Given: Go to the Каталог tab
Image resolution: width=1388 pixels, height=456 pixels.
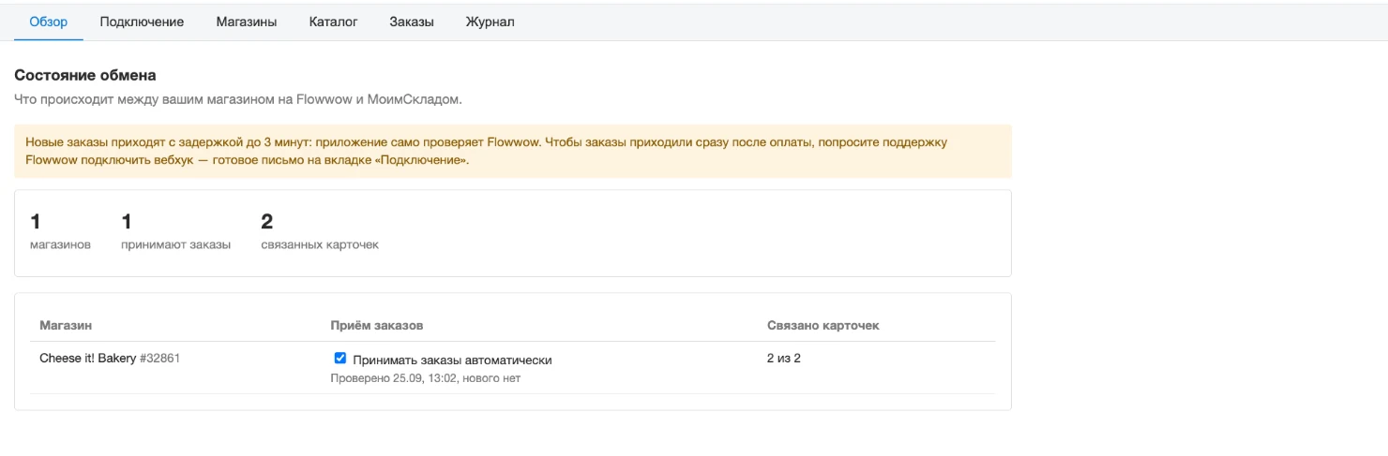Looking at the screenshot, I should click(333, 22).
